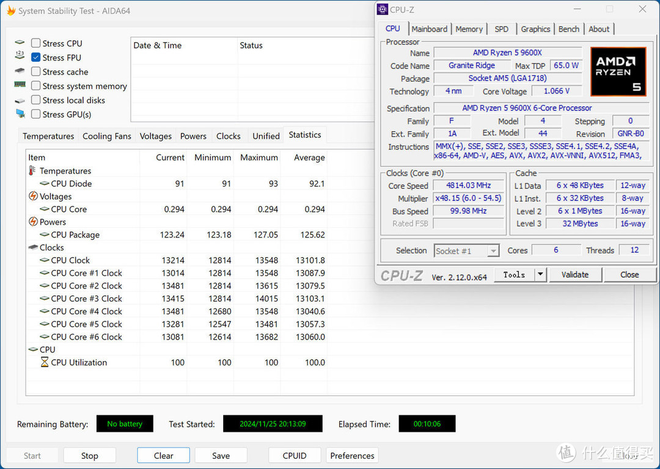This screenshot has height=469, width=660.
Task: Select the CPU Package row in statistics
Action: (75, 234)
